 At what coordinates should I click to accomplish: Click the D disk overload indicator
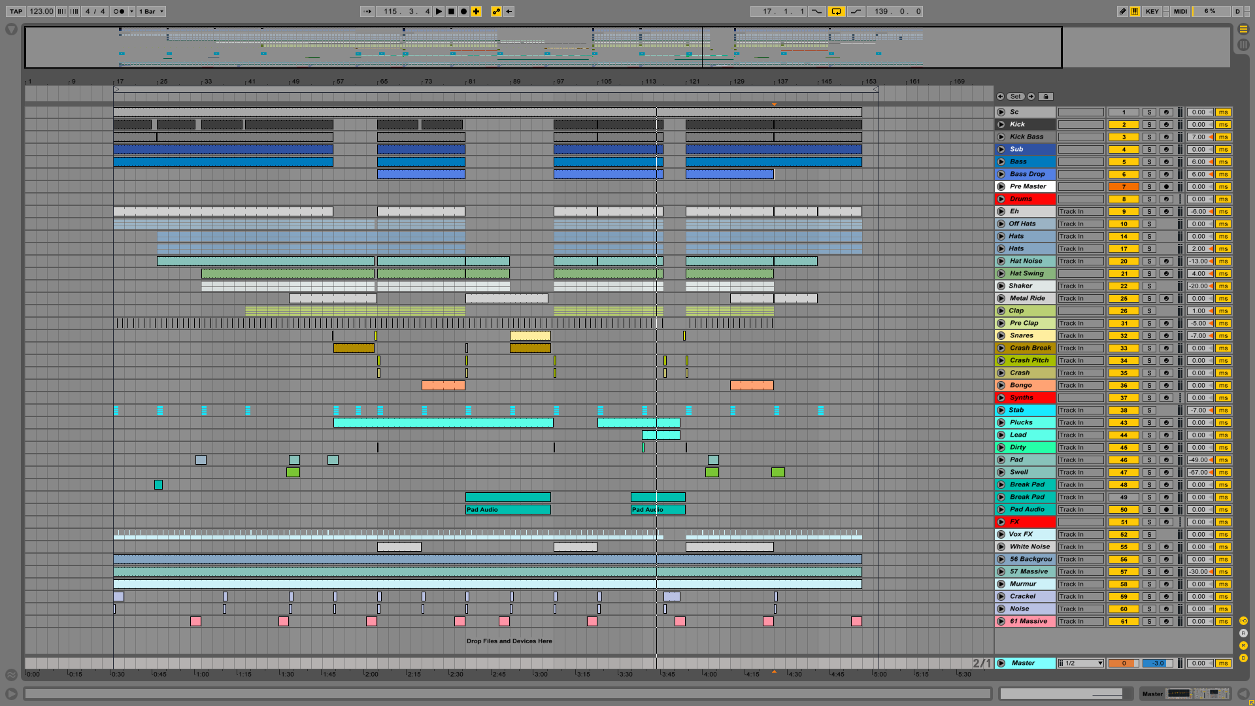[1237, 11]
